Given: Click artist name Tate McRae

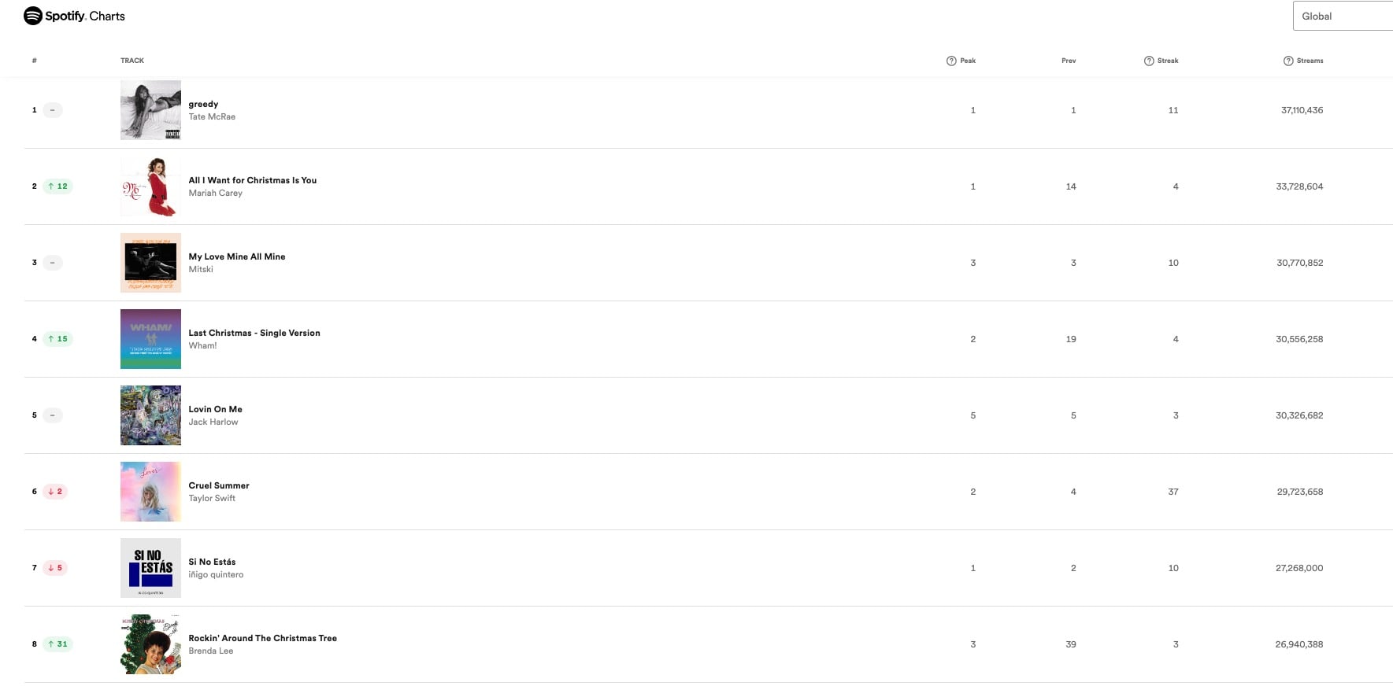Looking at the screenshot, I should pos(212,116).
